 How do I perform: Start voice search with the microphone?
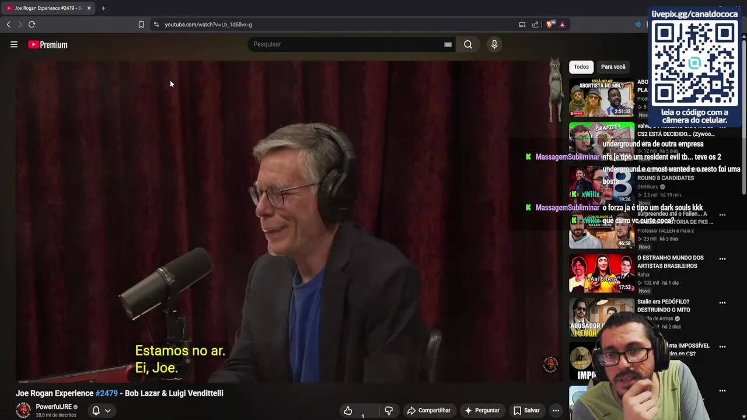[494, 44]
